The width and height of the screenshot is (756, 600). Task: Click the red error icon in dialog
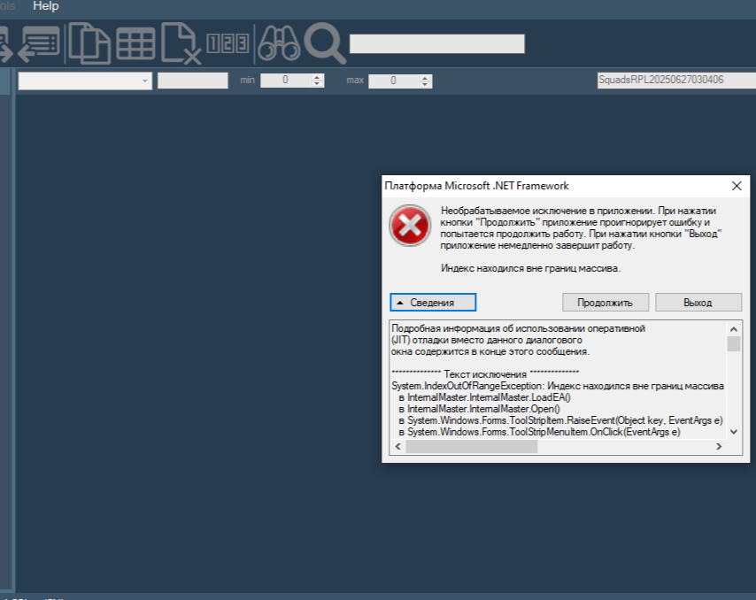point(410,226)
